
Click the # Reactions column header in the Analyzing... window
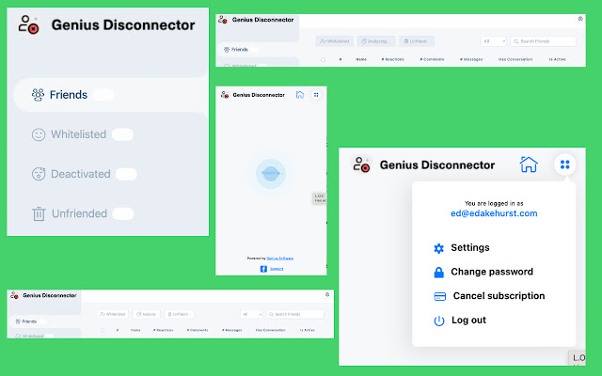[393, 59]
